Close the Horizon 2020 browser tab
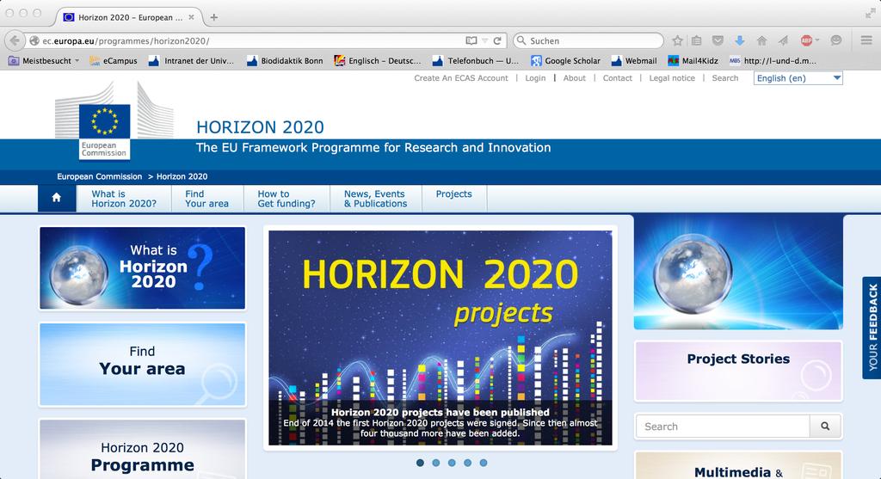881x479 pixels. tap(191, 17)
